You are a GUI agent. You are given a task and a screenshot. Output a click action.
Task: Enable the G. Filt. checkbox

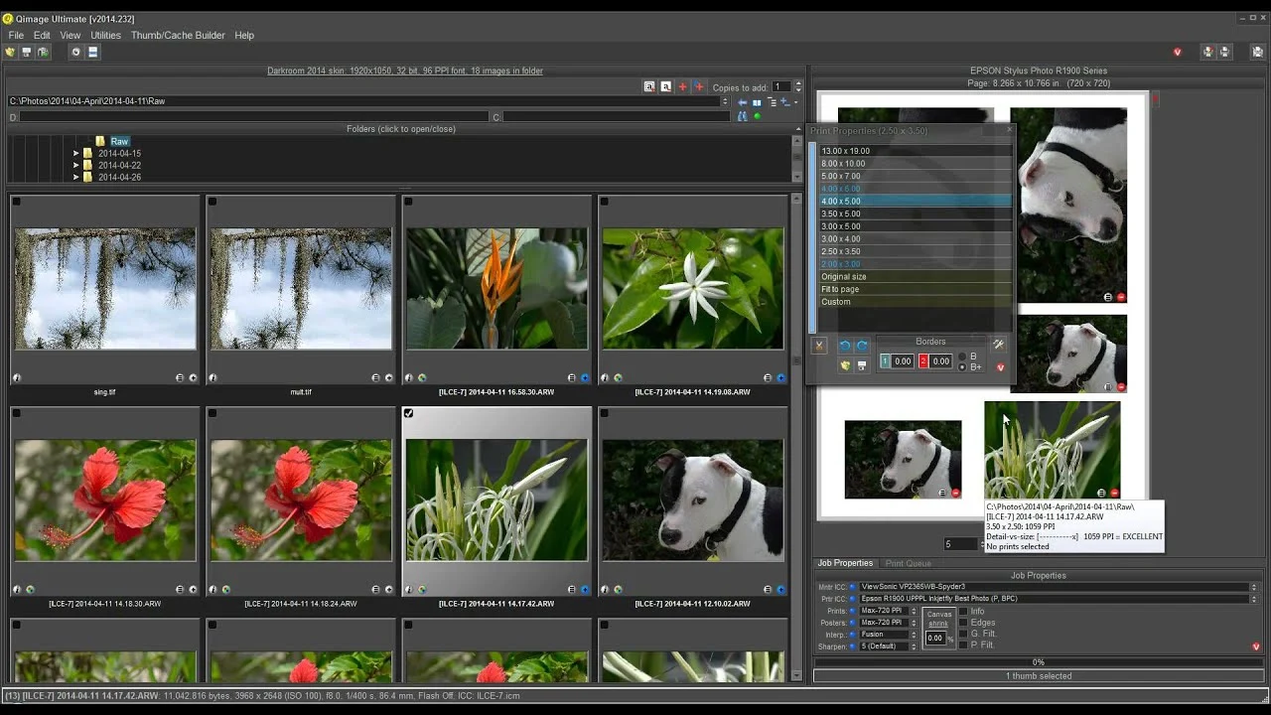(x=963, y=634)
